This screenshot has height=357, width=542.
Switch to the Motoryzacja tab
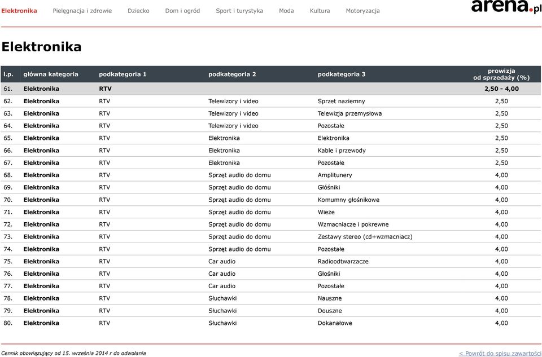coord(362,11)
